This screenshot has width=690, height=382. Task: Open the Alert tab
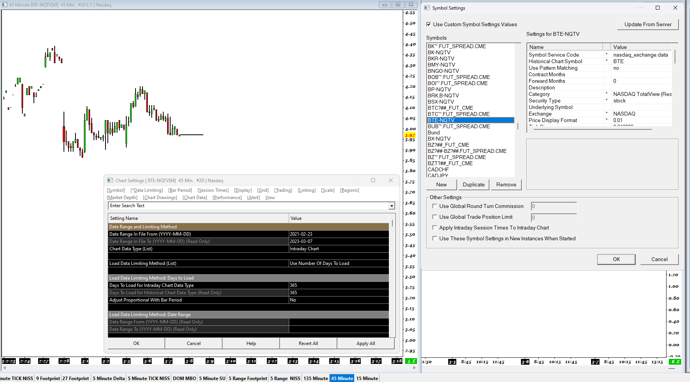click(253, 198)
